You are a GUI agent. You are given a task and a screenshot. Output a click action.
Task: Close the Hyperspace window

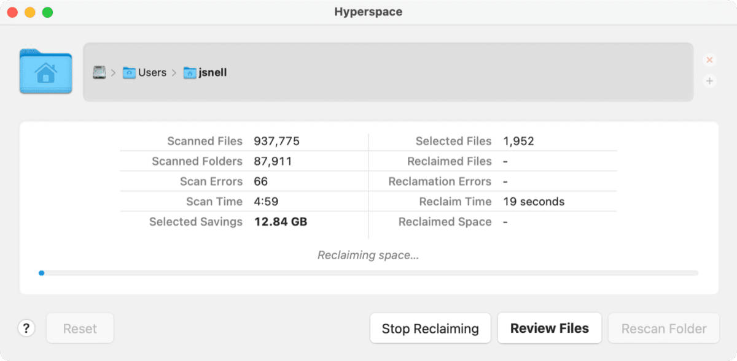point(12,12)
